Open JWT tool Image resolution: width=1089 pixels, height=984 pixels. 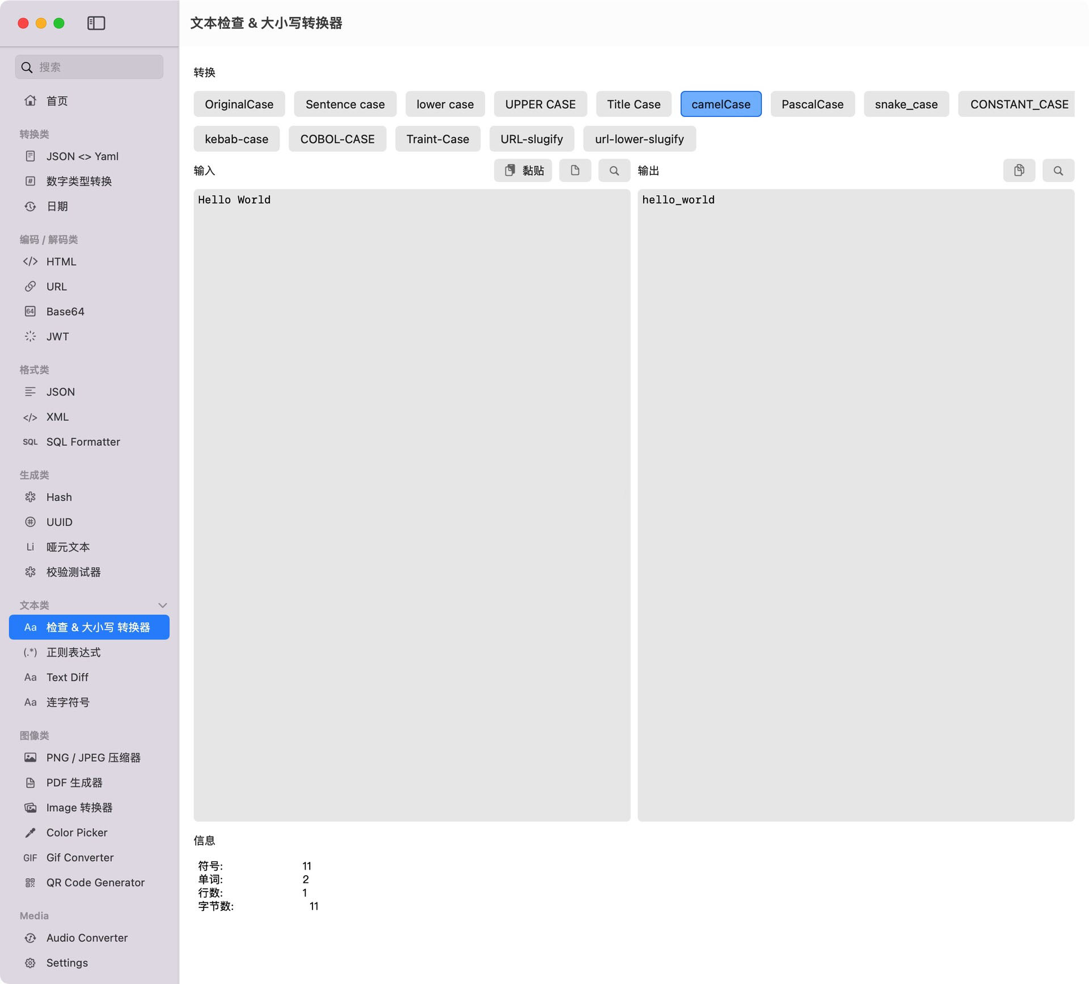click(x=89, y=337)
